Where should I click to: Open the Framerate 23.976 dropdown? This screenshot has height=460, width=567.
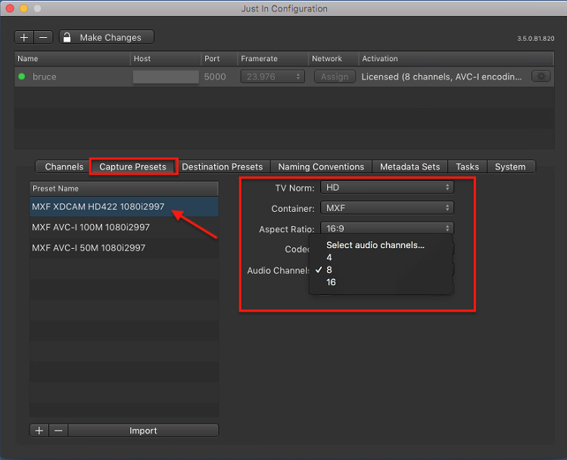[x=273, y=76]
